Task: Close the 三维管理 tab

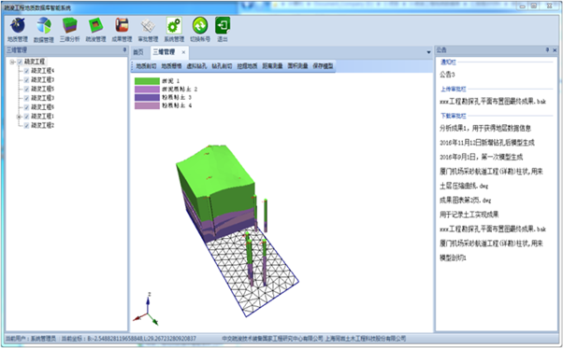Action: [x=183, y=52]
